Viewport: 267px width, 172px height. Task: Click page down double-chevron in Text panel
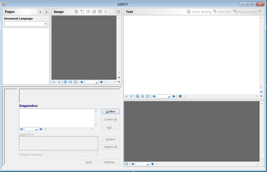click(131, 96)
